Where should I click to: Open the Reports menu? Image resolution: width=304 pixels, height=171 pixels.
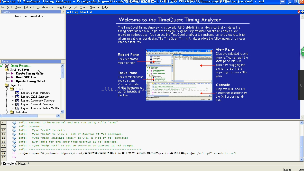pos(61,7)
